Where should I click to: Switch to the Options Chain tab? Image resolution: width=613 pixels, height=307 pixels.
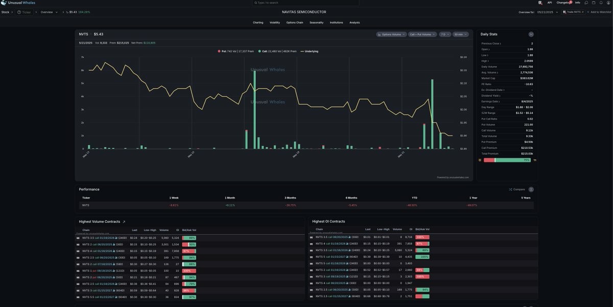pyautogui.click(x=295, y=22)
